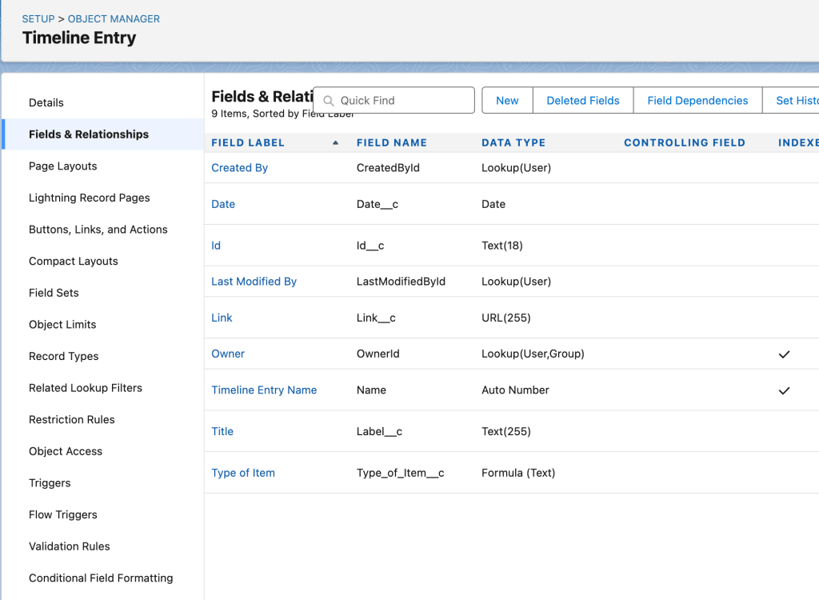Select Page Layouts in sidebar
This screenshot has height=600, width=819.
point(62,166)
